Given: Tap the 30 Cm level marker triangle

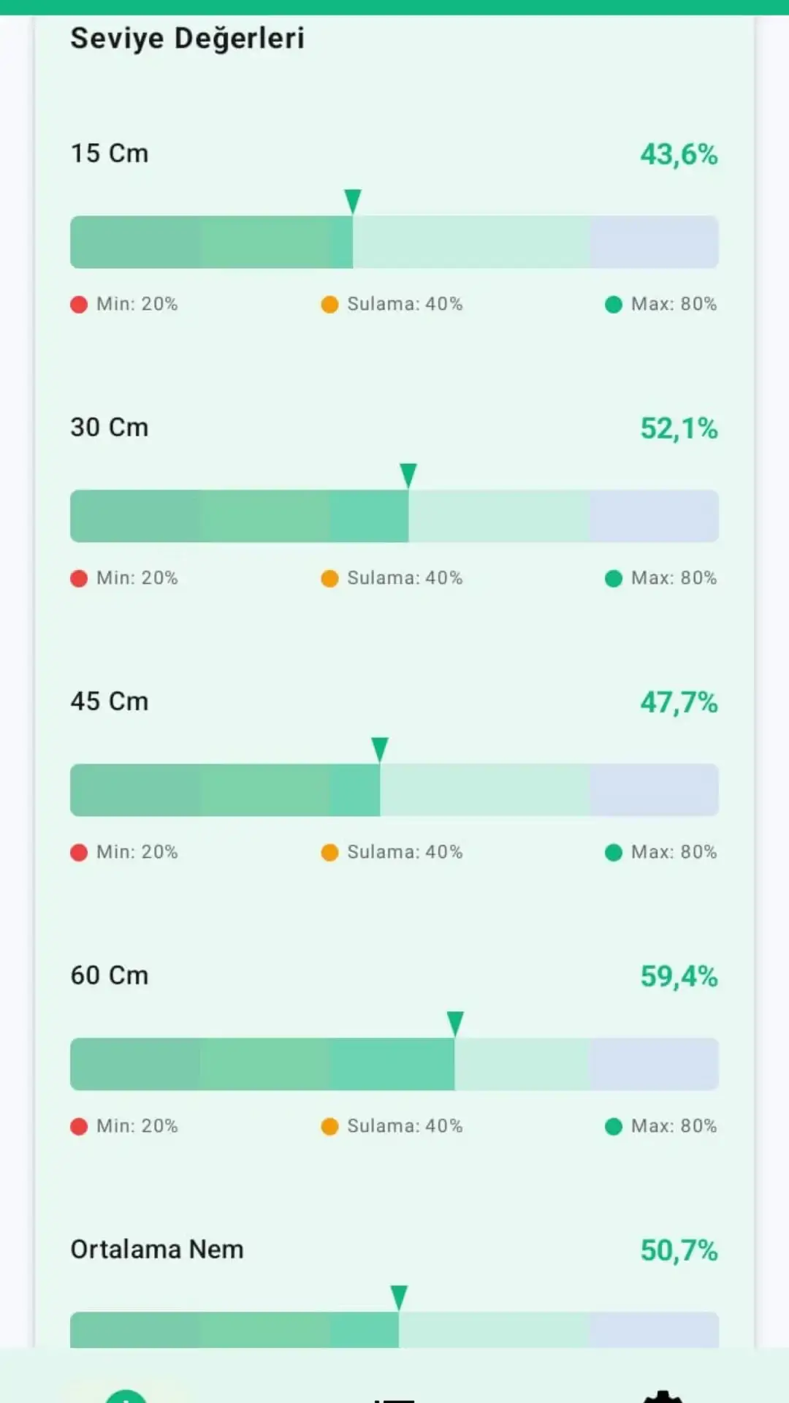Looking at the screenshot, I should tap(408, 476).
